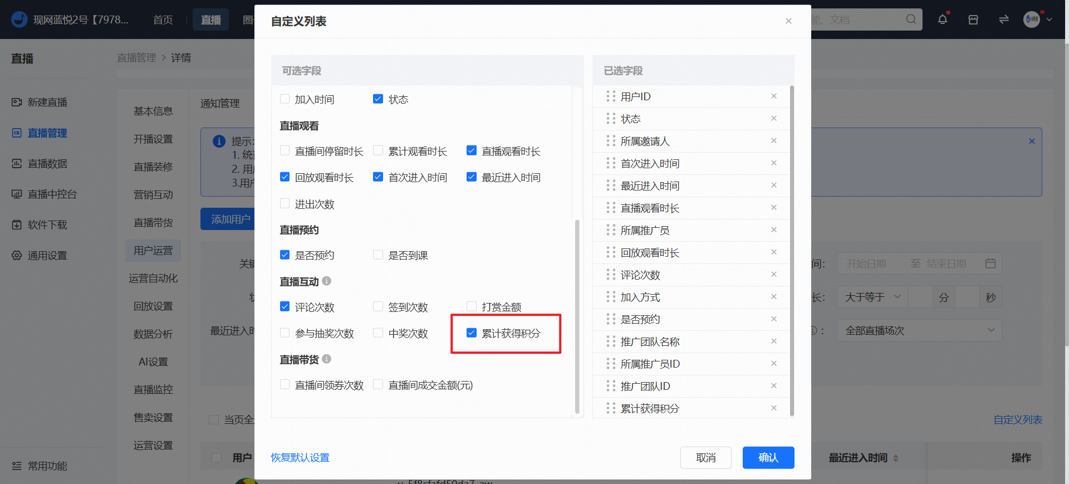The height and width of the screenshot is (484, 1069).
Task: Click the 确认 button
Action: [768, 458]
